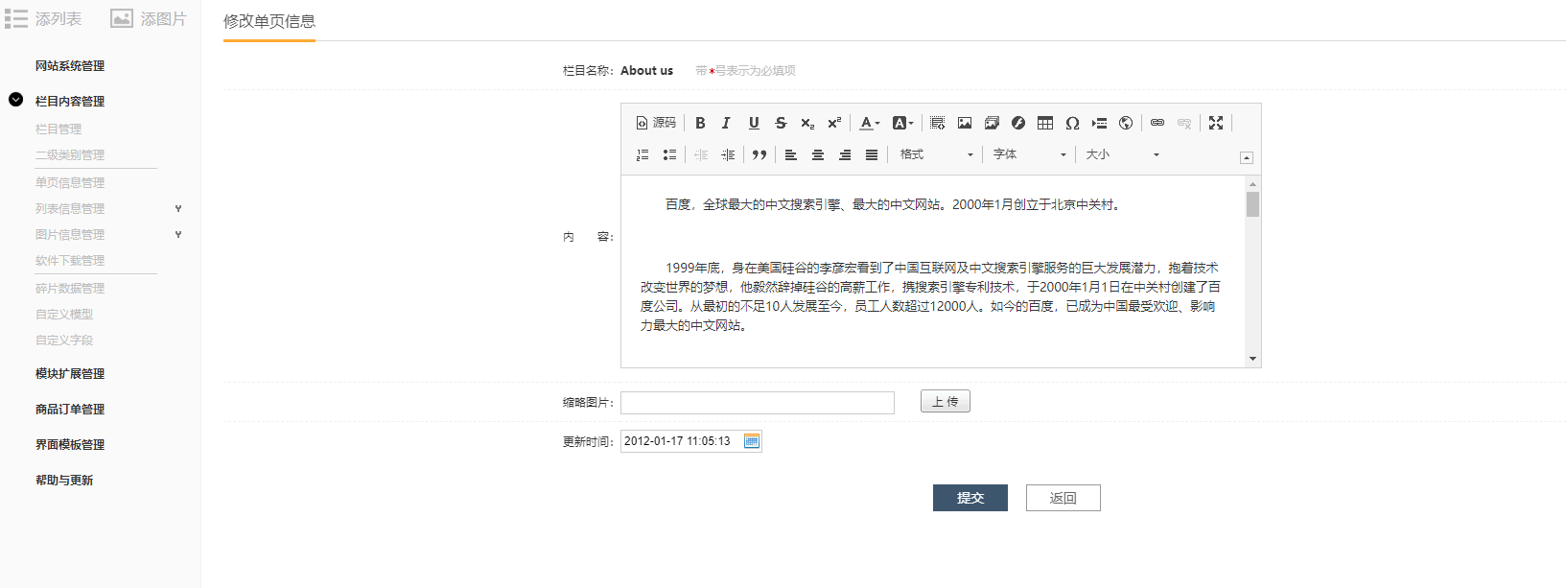Open 界面模板管理 menu

(70, 444)
